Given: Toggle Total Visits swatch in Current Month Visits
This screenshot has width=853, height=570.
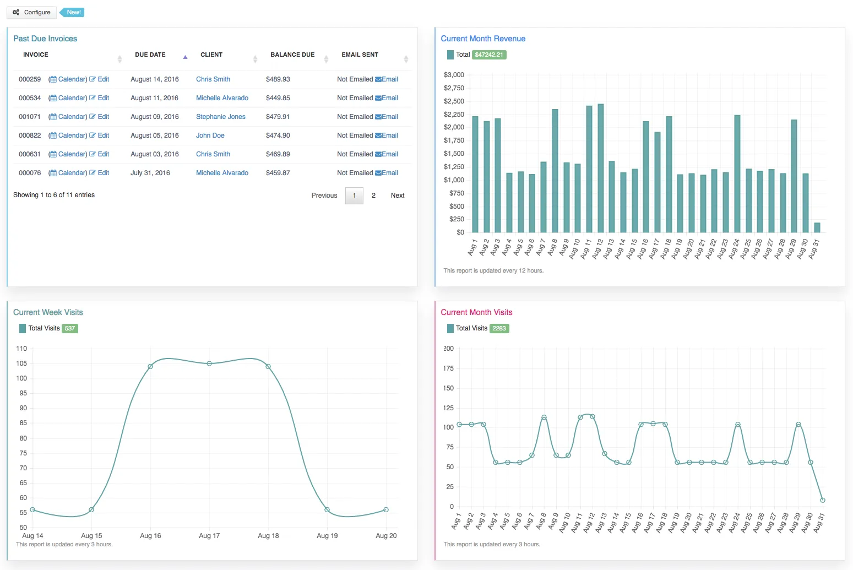Looking at the screenshot, I should coord(450,328).
